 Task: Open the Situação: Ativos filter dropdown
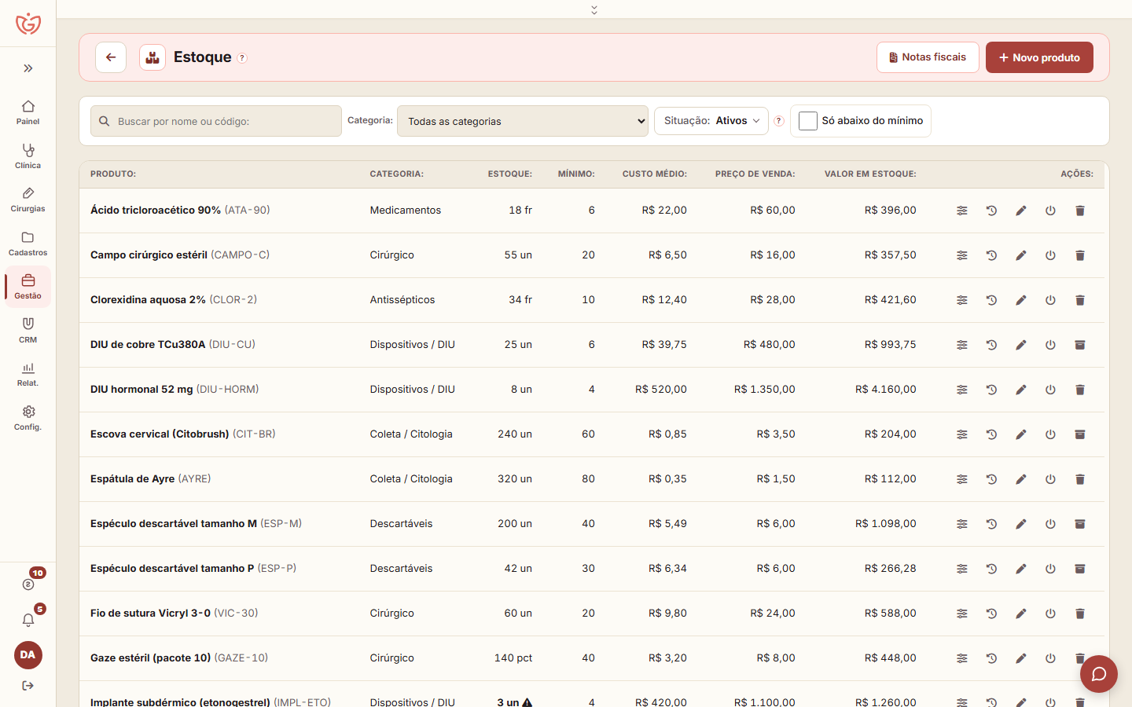(x=711, y=121)
